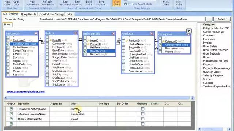Enable Grouping for the Categories.CategoryName row
The height and width of the screenshot is (131, 234).
point(143,114)
